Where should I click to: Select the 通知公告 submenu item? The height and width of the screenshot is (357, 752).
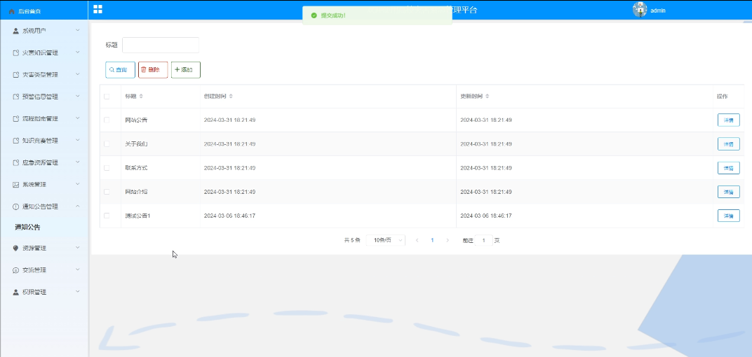click(28, 227)
